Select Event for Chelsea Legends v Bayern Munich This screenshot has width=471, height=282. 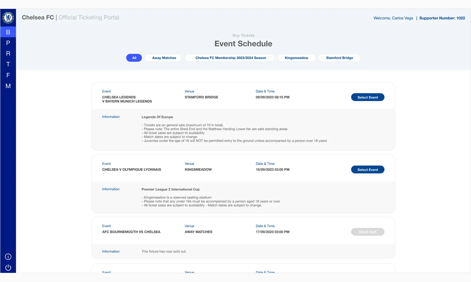(368, 97)
